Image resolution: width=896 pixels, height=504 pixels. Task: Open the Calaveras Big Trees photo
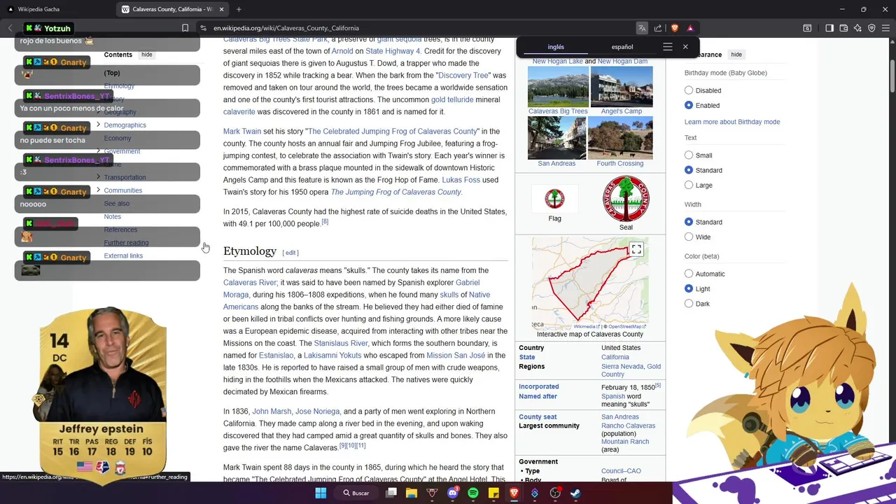tap(558, 87)
